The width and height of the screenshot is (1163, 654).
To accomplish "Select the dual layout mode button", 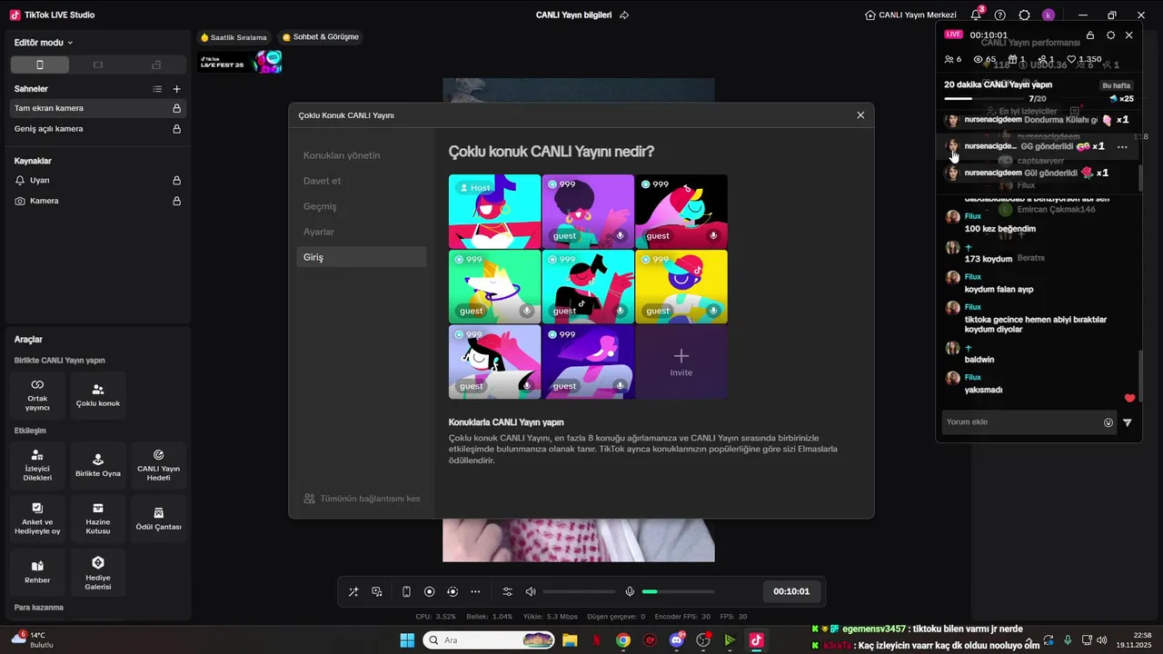I will pyautogui.click(x=156, y=64).
